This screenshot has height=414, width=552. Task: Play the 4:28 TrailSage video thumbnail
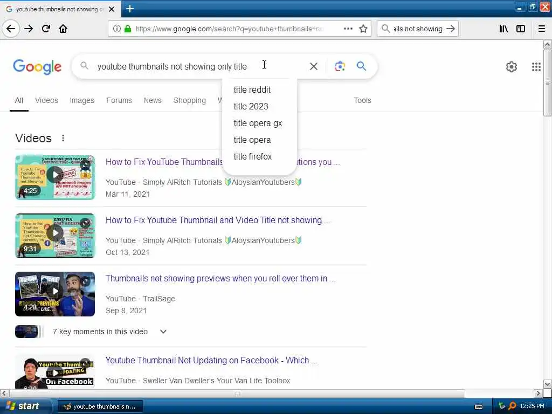[55, 294]
